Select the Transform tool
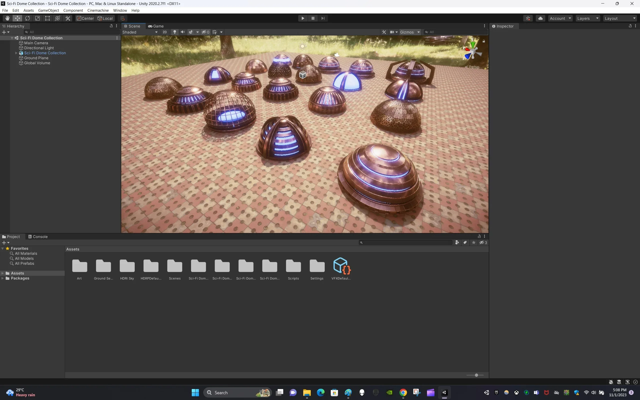This screenshot has height=400, width=640. [58, 18]
